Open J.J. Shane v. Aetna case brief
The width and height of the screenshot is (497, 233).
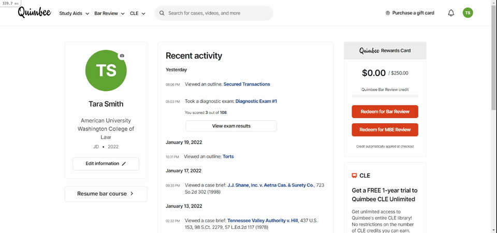click(271, 185)
